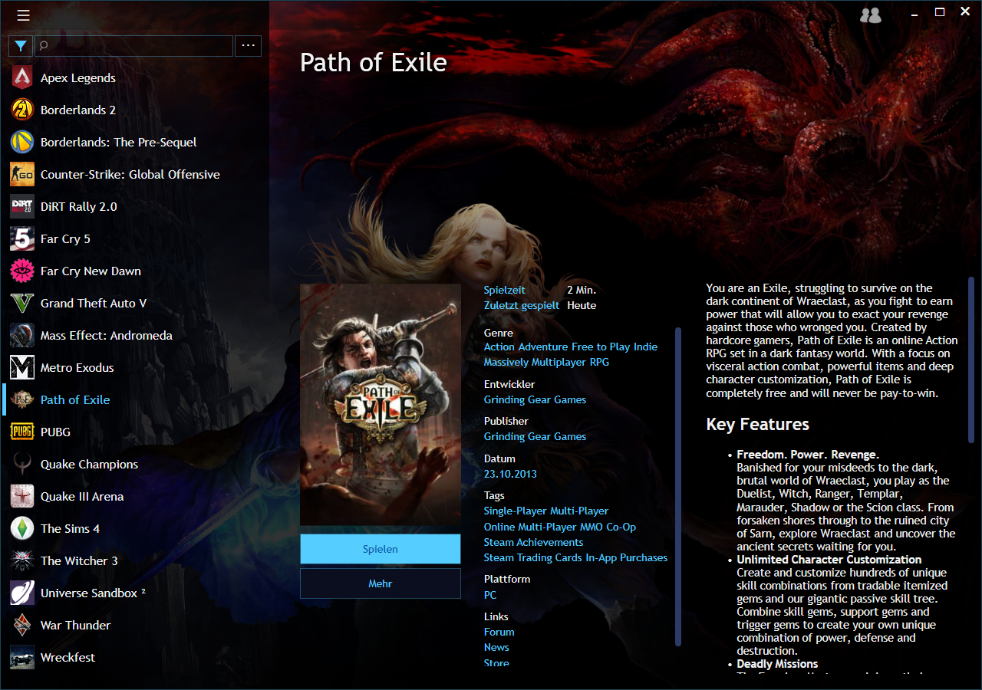Screen dimensions: 982x690
Task: Select the PUBG game icon
Action: (x=22, y=432)
